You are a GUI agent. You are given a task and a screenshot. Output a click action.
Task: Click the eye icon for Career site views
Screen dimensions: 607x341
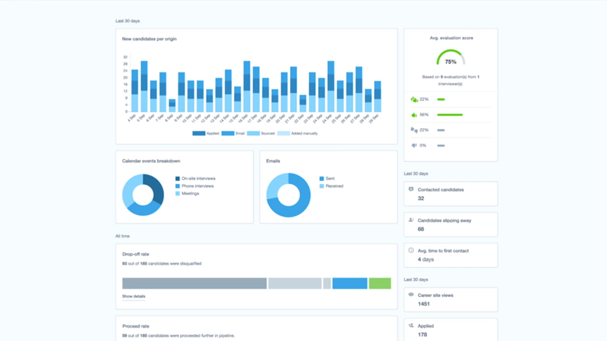click(x=411, y=295)
